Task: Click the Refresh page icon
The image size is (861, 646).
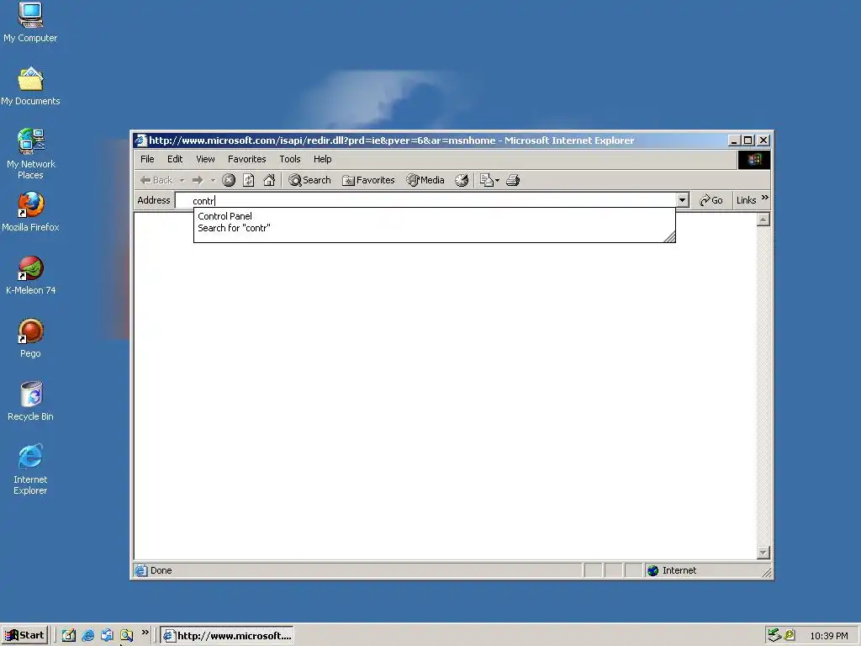Action: tap(249, 180)
